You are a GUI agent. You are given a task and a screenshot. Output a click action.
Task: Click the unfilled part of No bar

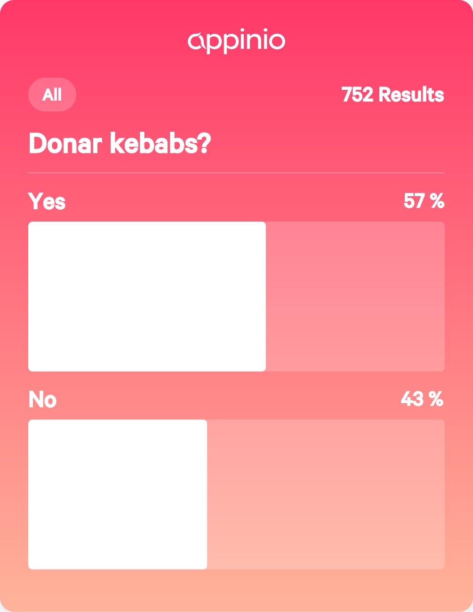326,494
